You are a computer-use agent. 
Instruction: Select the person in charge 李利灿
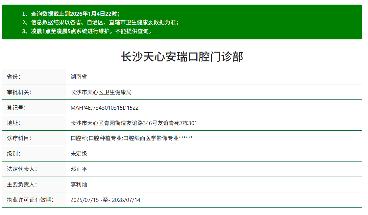click(79, 184)
